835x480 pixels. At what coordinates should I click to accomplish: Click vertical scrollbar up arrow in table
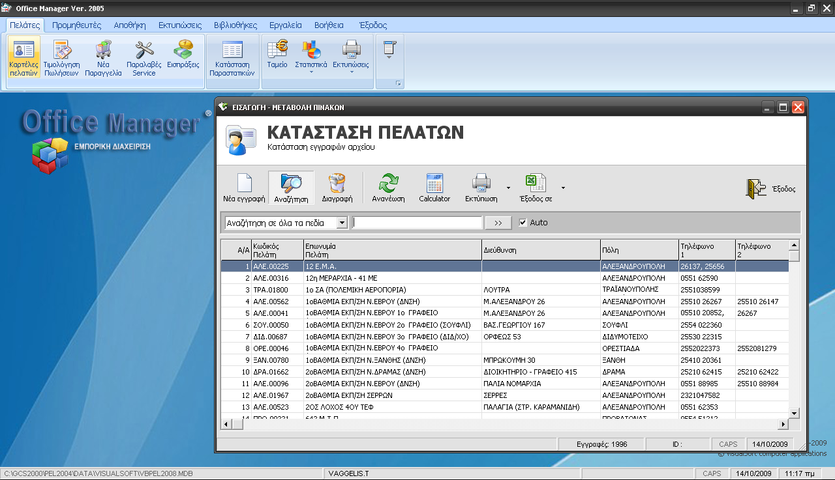[794, 246]
